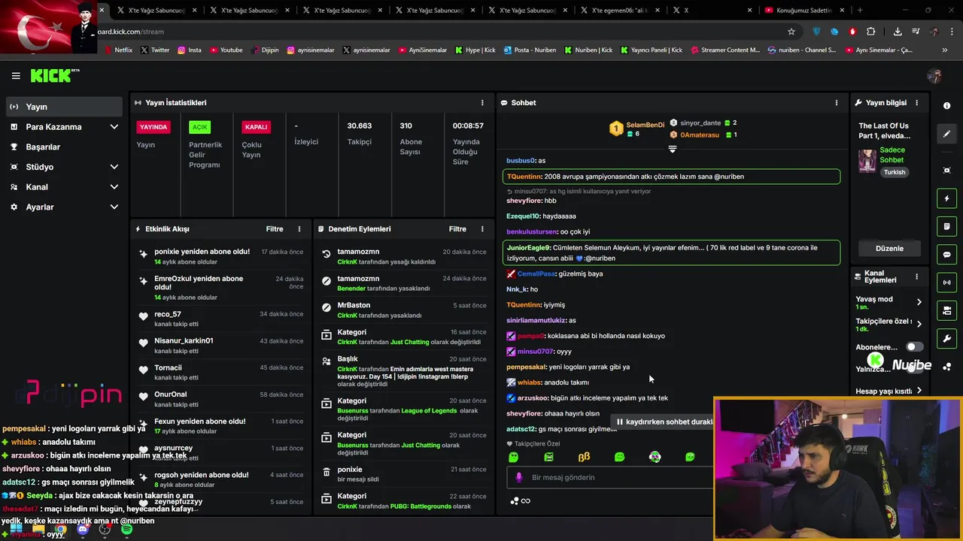Viewport: 963px width, 541px height.
Task: Open the info icon in right toolbar
Action: point(946,106)
